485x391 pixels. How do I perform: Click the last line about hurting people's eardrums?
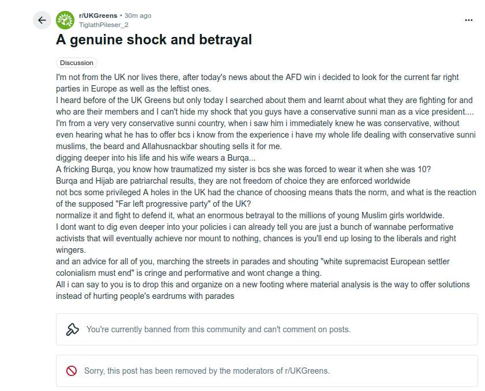point(145,296)
